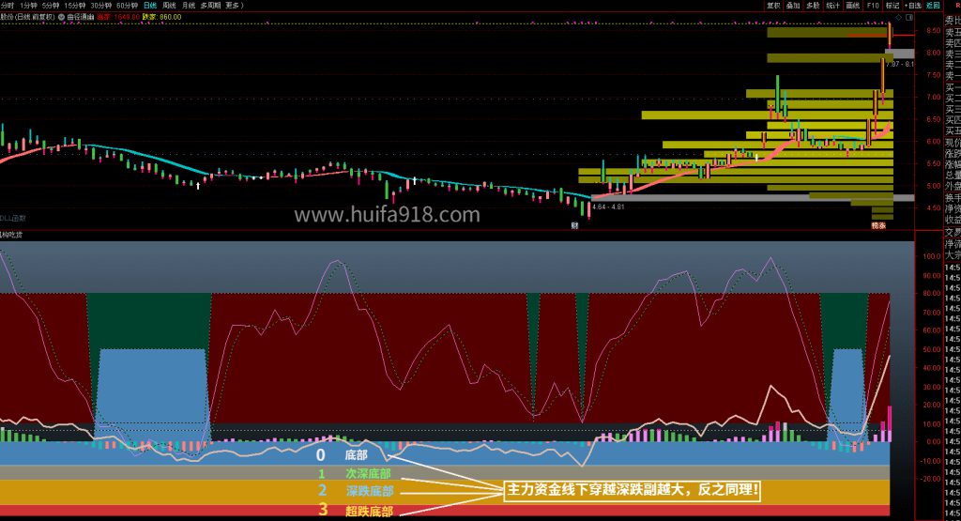Switch to the 周线 weekly chart
This screenshot has height=521, width=961.
(170, 6)
